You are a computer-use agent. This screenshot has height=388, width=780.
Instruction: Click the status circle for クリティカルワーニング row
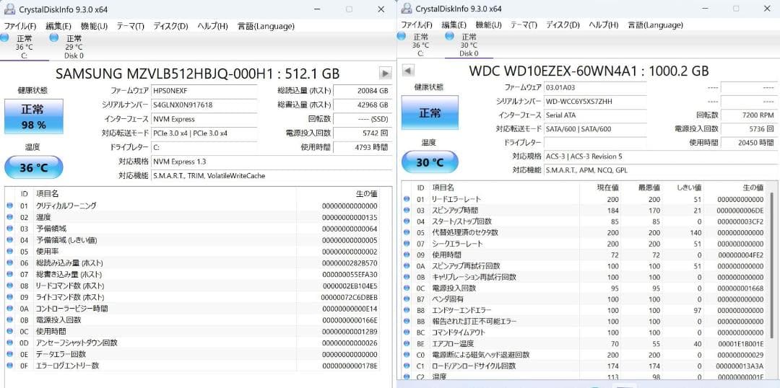click(x=10, y=206)
